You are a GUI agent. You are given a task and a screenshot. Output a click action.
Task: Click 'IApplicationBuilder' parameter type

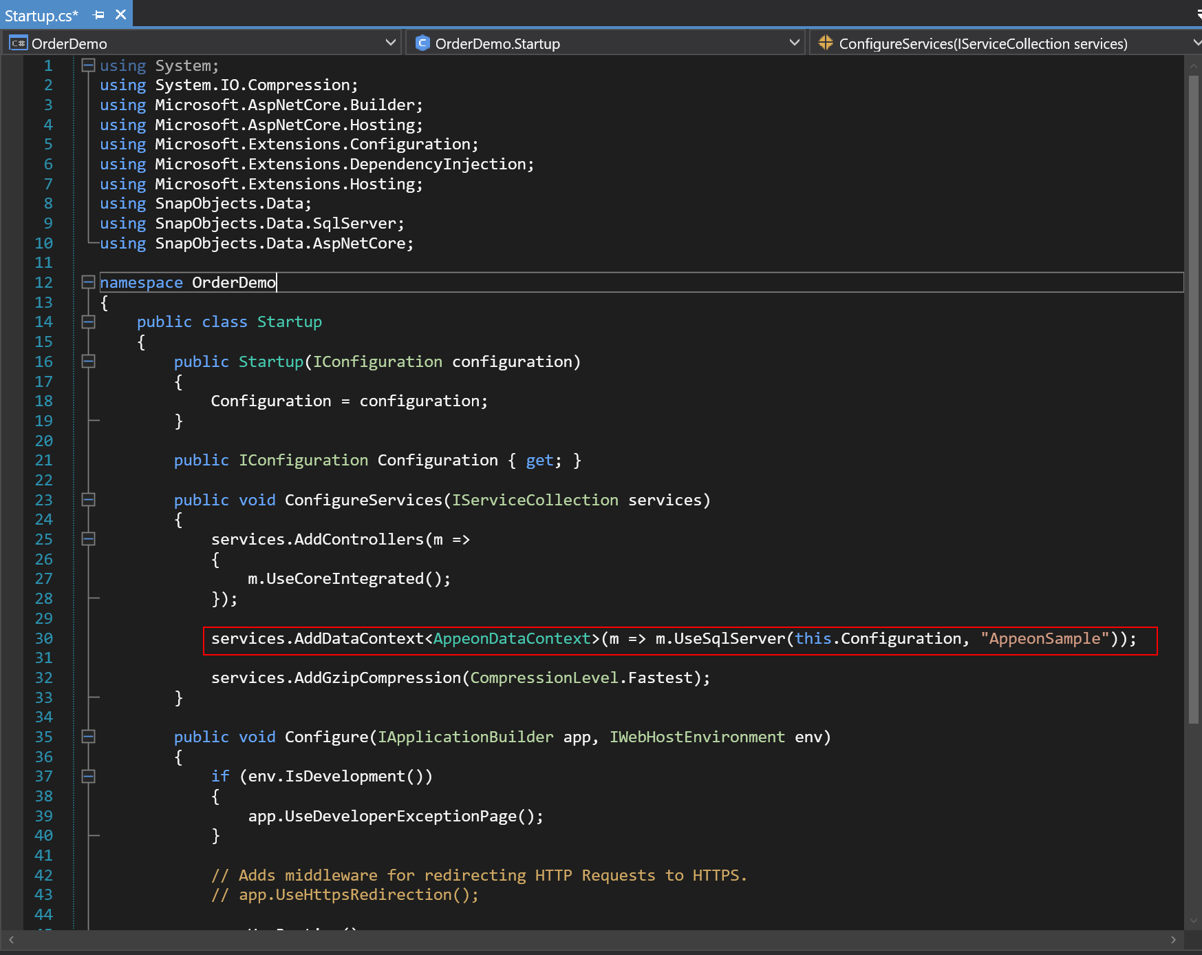pos(466,737)
